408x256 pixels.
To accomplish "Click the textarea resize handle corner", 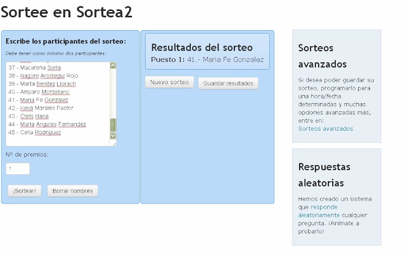I will (114, 143).
